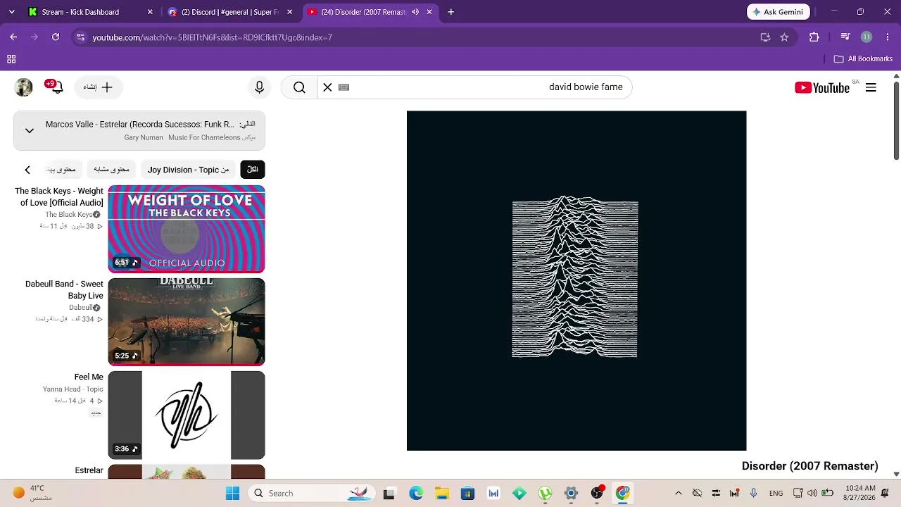Expand the up-next playlist panel chevron

tap(30, 130)
